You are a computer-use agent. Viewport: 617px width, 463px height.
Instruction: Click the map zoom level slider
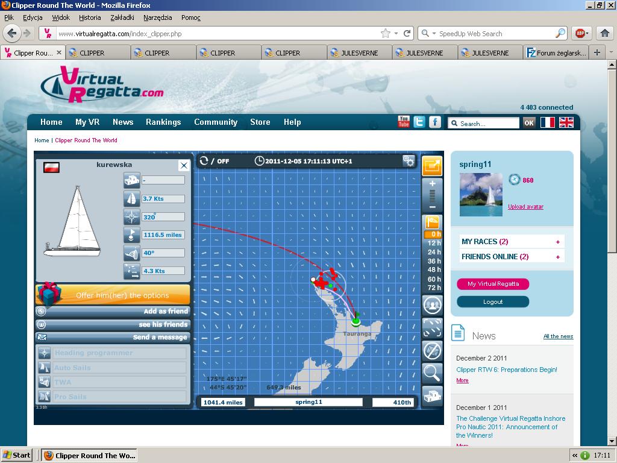tap(432, 195)
